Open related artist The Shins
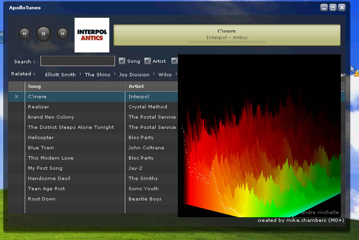359x240 pixels. 97,74
